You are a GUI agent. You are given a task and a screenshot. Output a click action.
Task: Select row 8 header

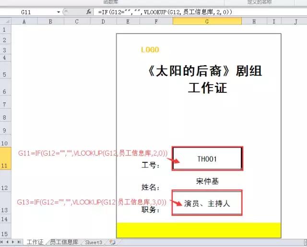tap(5, 115)
